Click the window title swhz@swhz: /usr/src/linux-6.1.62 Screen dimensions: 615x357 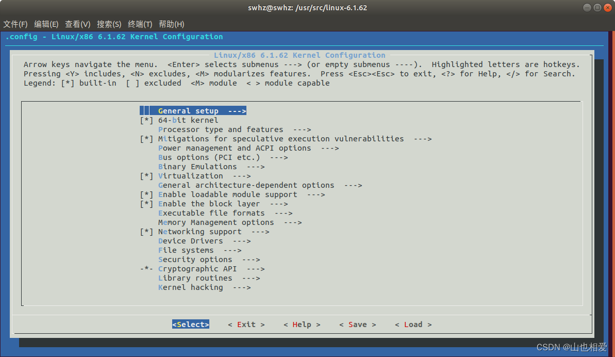click(x=307, y=8)
